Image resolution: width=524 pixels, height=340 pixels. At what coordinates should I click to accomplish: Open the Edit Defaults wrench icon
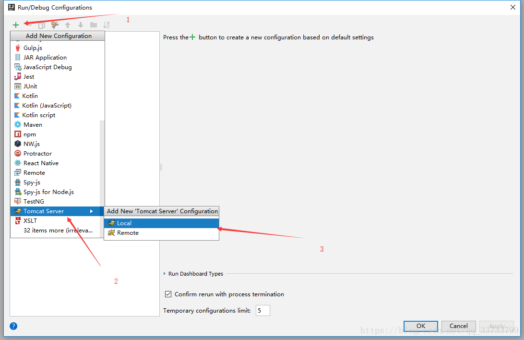tap(55, 25)
